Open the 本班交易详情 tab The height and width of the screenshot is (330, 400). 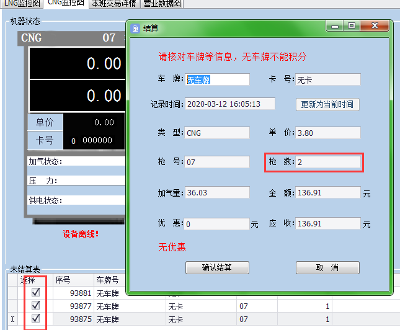click(x=115, y=4)
